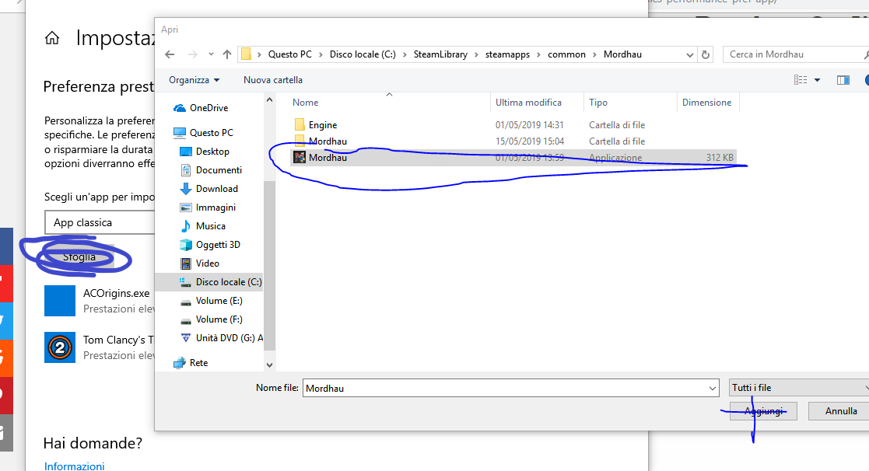Screen dimensions: 869x471
Task: Create a new folder with Nuova cartella
Action: point(272,80)
